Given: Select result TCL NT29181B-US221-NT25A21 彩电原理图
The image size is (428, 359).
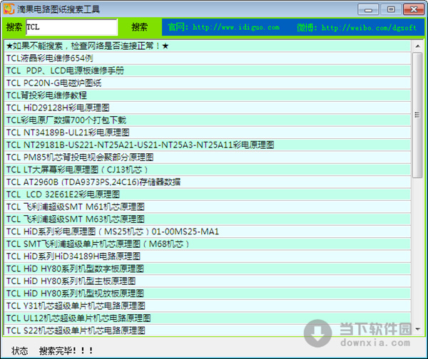Looking at the screenshot, I should [208, 145].
